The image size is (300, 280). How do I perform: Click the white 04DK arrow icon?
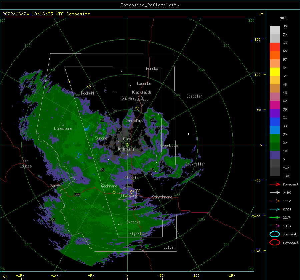tap(275, 192)
